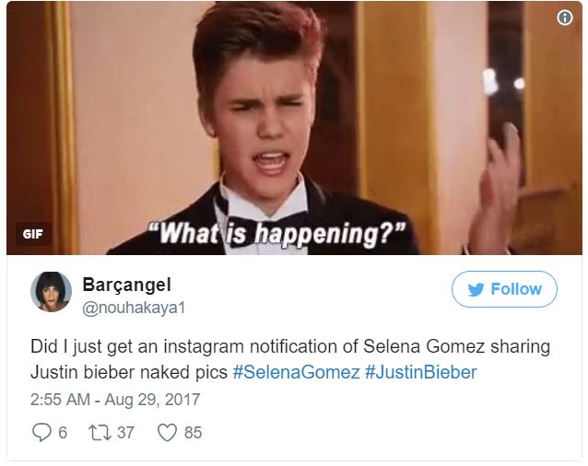Click the Twitter bird in Follow button
This screenshot has height=466, width=588.
476,289
